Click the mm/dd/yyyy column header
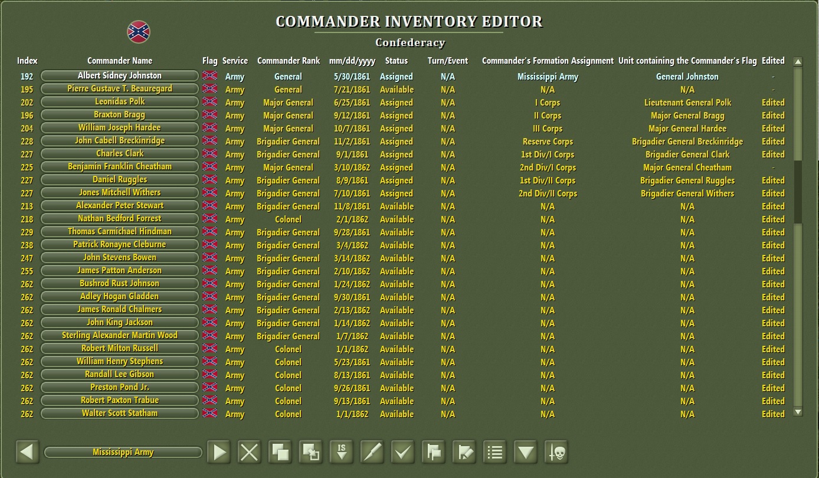This screenshot has width=819, height=478. 352,61
